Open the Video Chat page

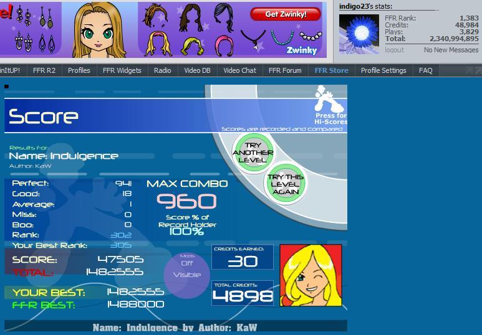(239, 70)
